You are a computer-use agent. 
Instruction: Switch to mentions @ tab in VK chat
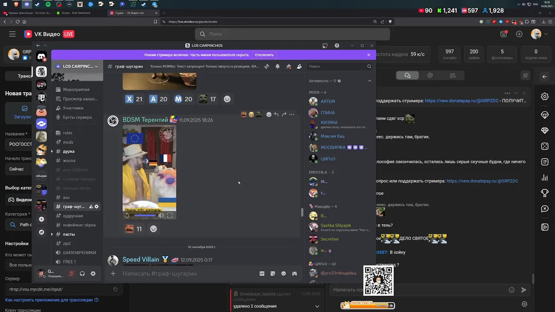pos(430,75)
